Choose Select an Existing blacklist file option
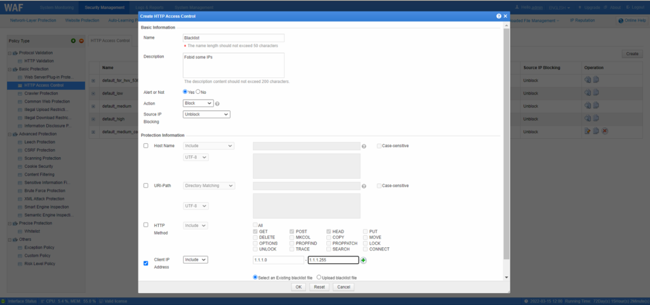 pyautogui.click(x=255, y=277)
